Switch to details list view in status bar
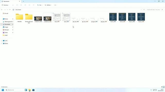Screen dimensions: 165x92 [x=162, y=87]
